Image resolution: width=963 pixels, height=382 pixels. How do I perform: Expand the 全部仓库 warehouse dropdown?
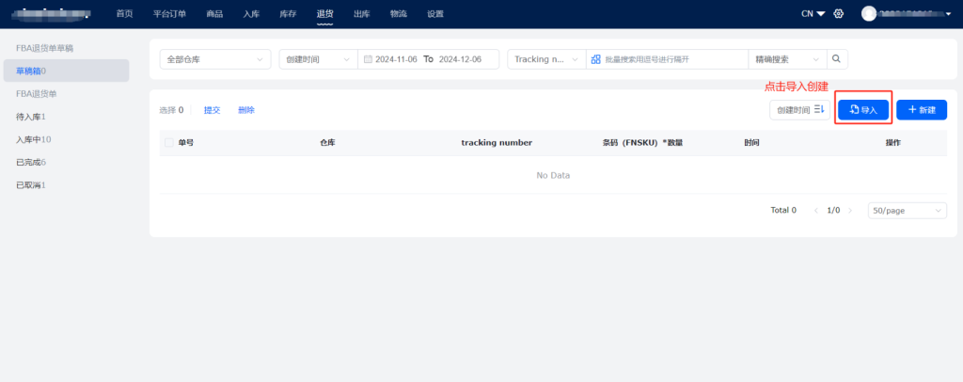click(x=214, y=59)
